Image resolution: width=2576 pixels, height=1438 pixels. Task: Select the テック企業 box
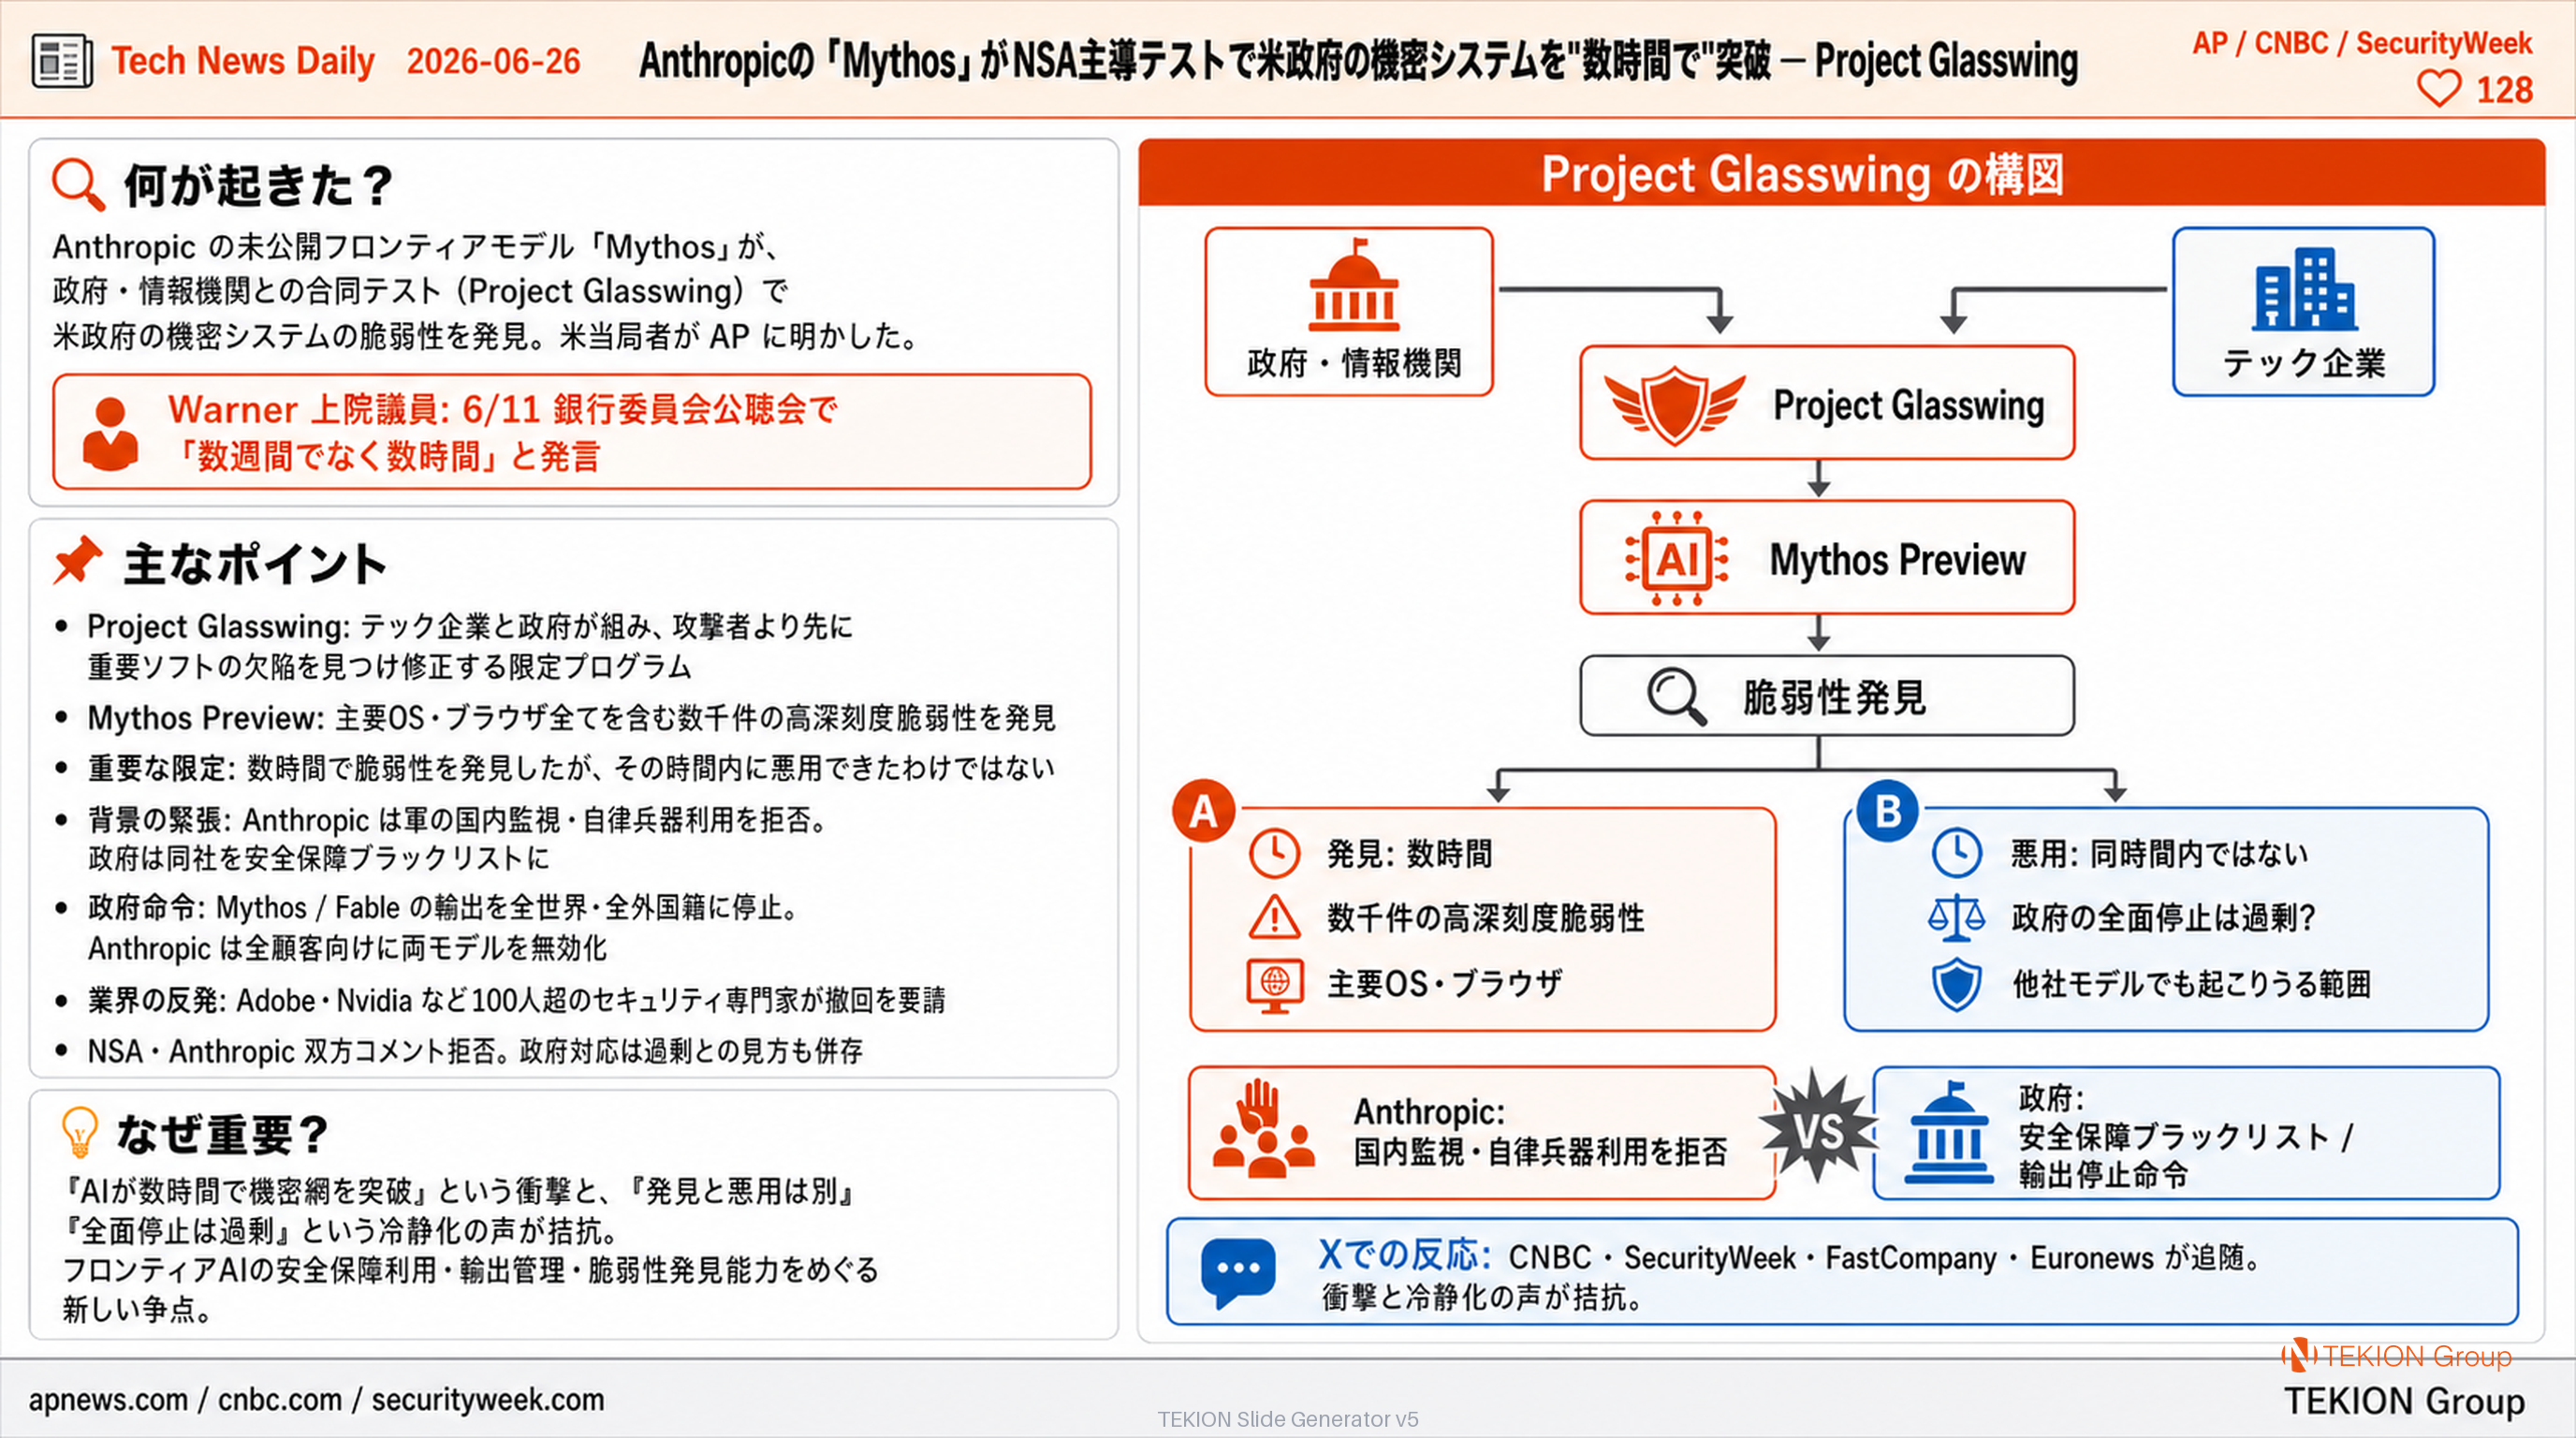[x=2303, y=312]
